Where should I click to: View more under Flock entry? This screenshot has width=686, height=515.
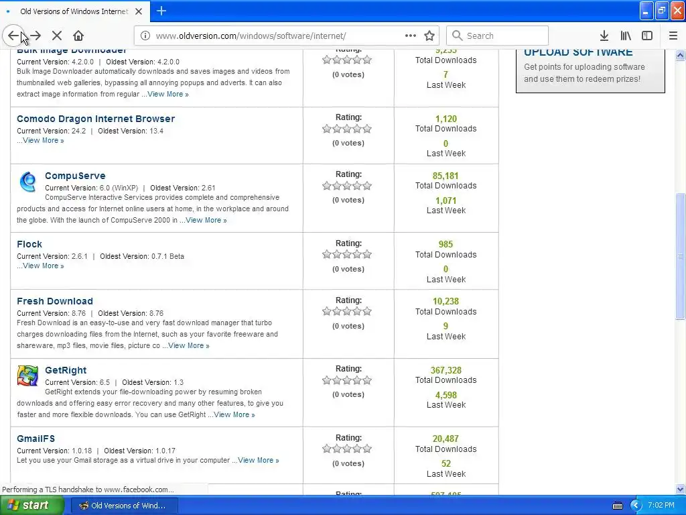[x=44, y=266]
